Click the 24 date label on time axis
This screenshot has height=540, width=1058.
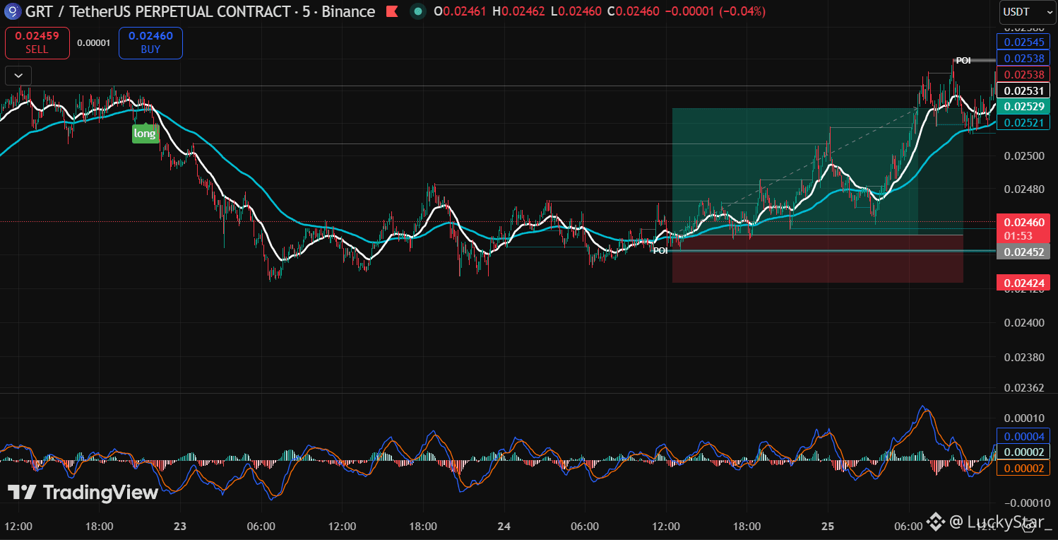click(x=504, y=527)
